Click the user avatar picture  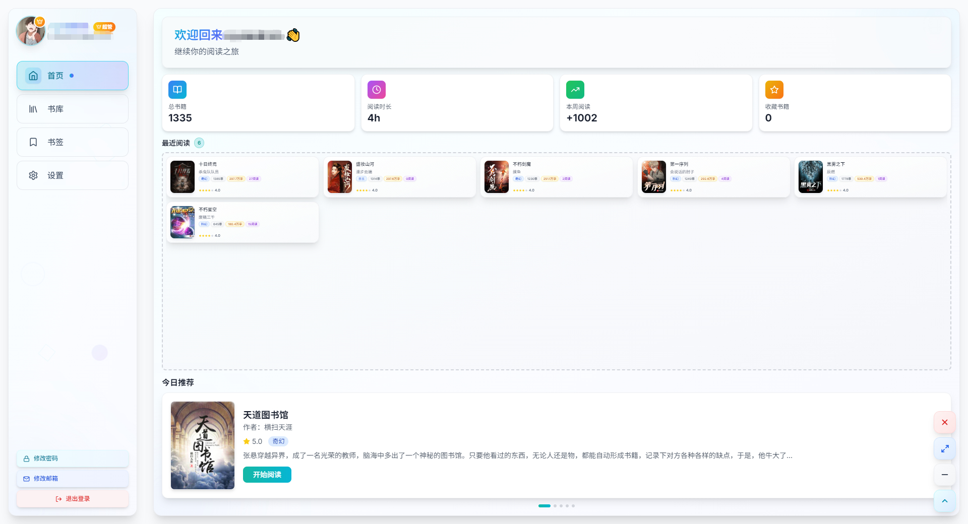tap(31, 31)
